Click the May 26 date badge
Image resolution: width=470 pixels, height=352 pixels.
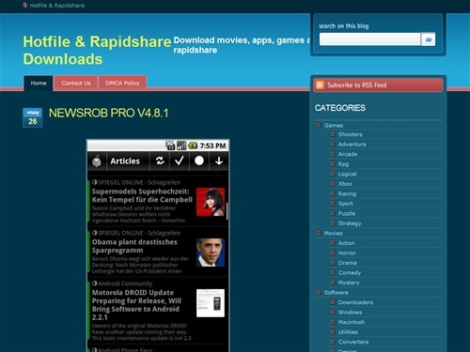pos(33,117)
